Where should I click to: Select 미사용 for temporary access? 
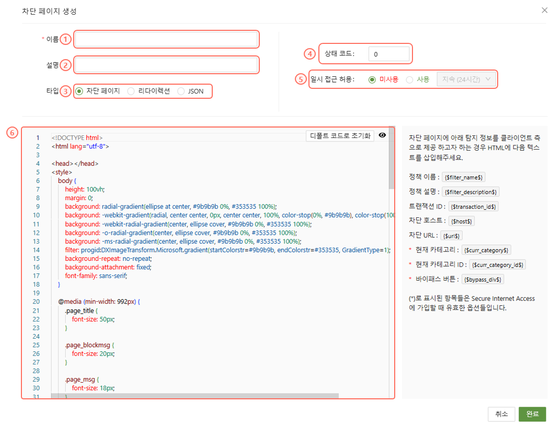pyautogui.click(x=372, y=79)
